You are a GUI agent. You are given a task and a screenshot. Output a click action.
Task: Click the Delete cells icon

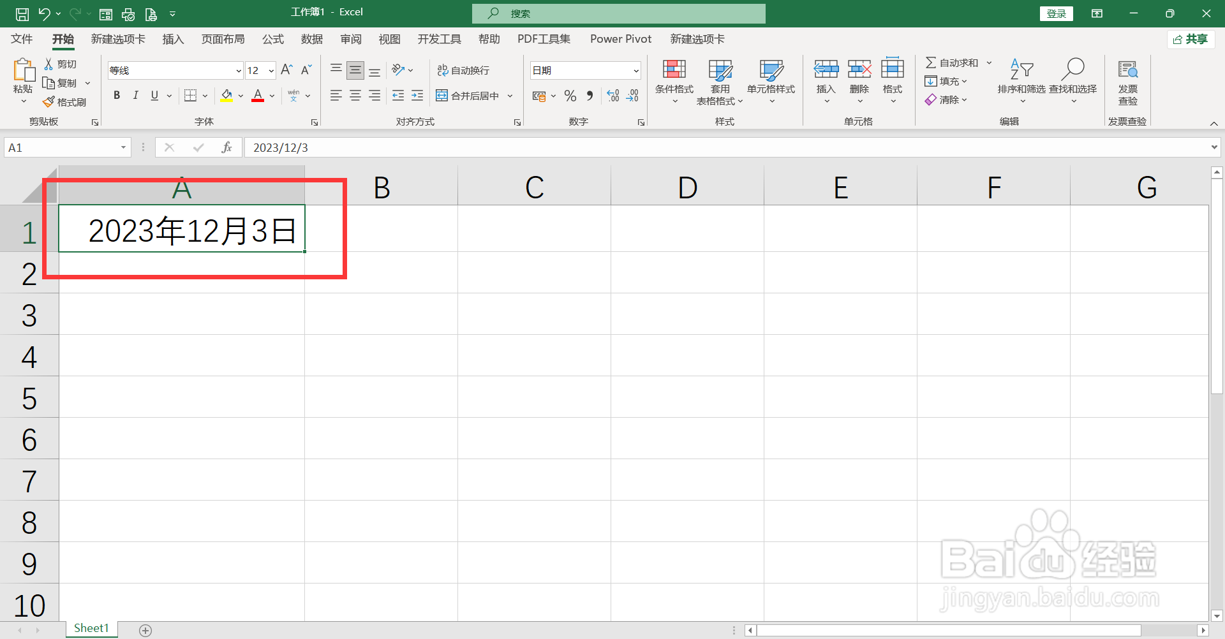coord(859,69)
